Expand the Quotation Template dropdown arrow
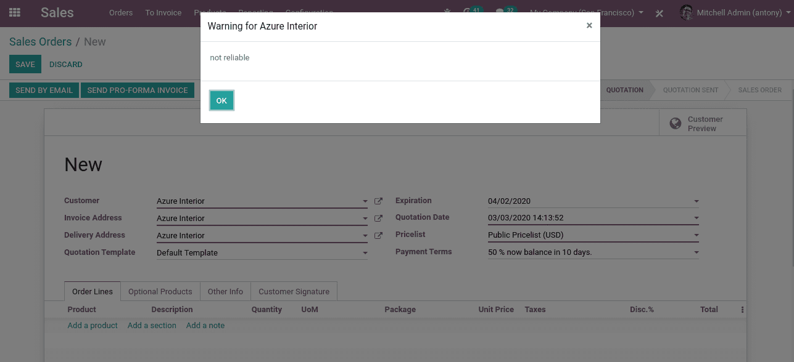 click(x=365, y=253)
